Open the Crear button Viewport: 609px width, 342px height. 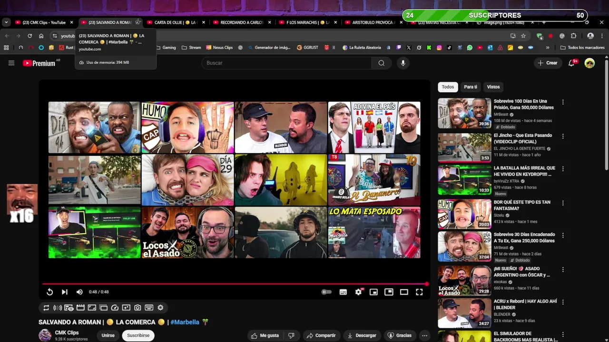point(547,63)
